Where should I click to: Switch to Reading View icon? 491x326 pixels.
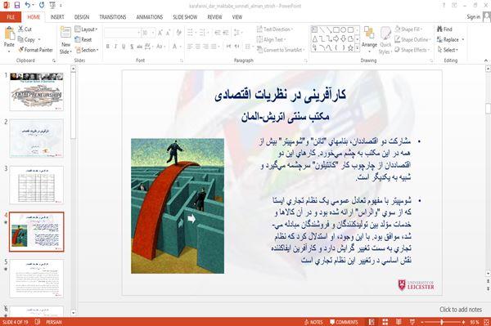pos(399,322)
